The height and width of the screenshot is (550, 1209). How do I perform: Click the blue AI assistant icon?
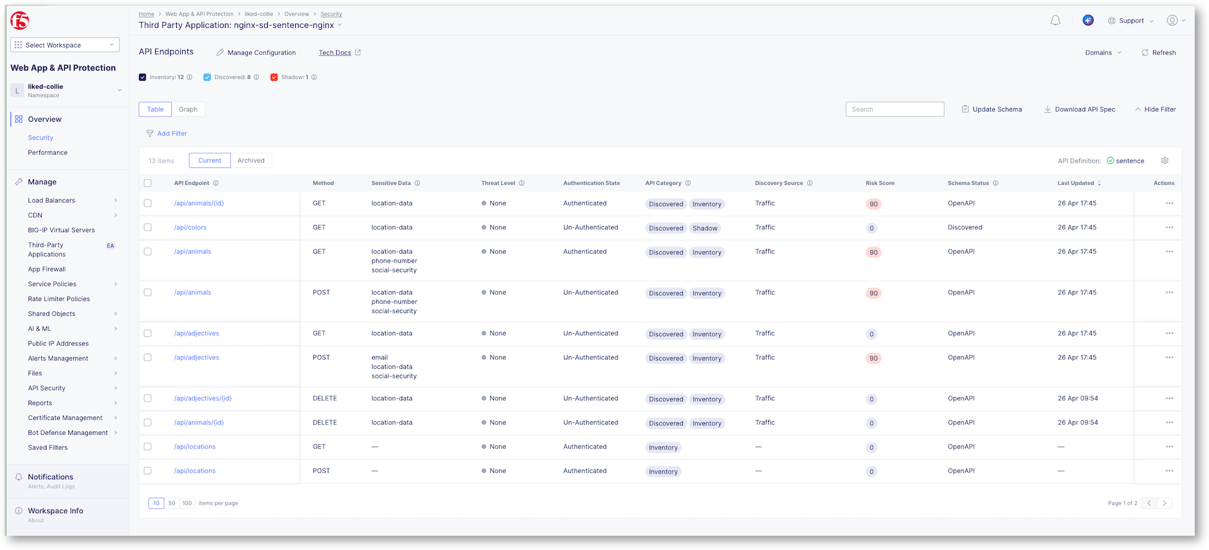coord(1088,20)
